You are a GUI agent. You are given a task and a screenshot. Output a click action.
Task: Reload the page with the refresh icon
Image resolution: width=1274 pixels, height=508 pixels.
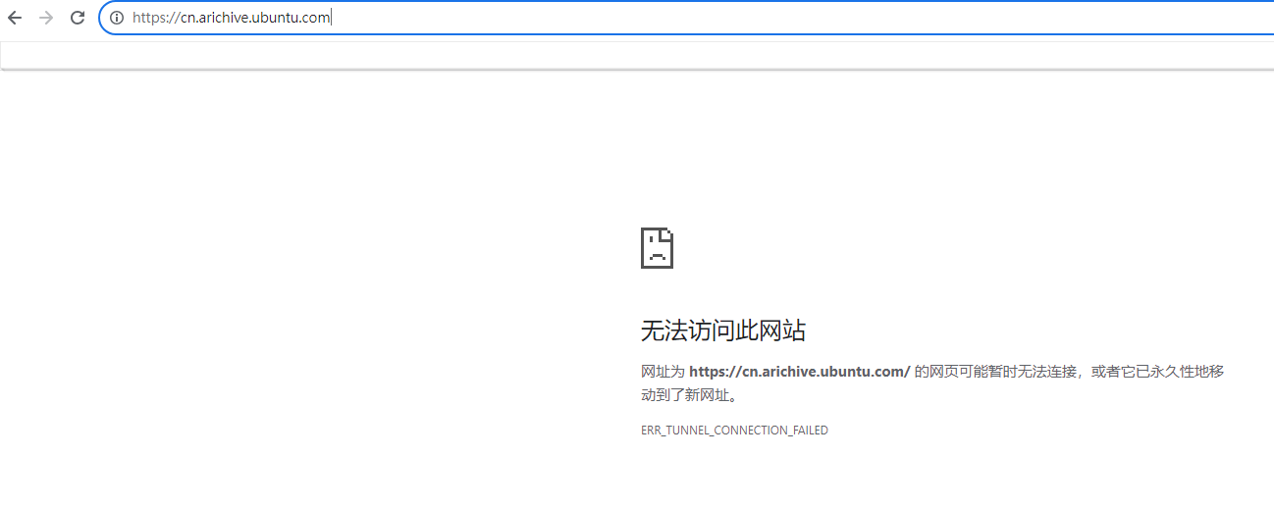coord(78,18)
